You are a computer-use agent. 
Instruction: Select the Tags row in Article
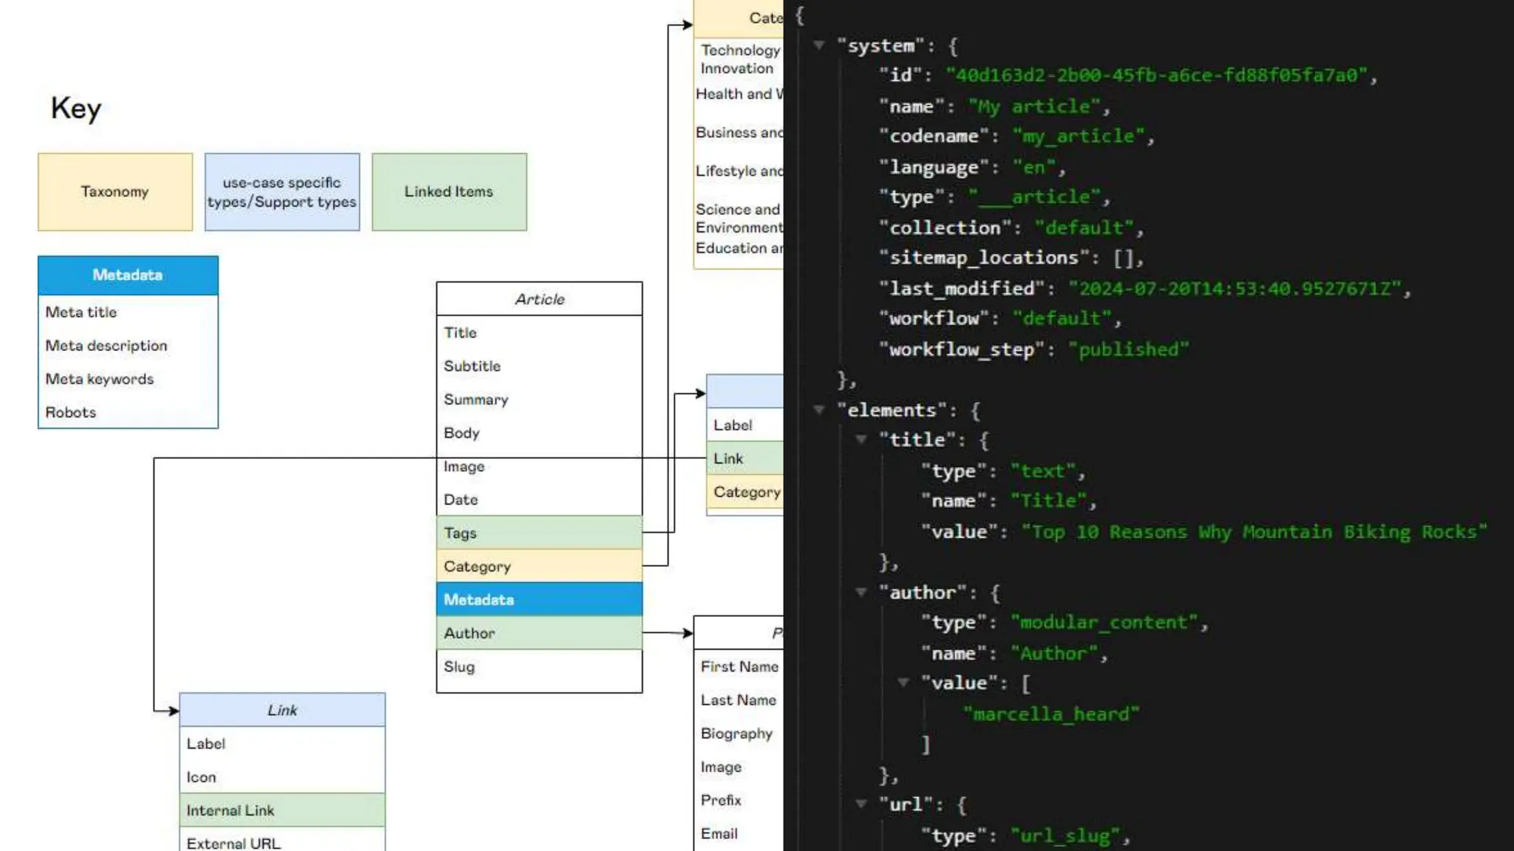(x=539, y=533)
